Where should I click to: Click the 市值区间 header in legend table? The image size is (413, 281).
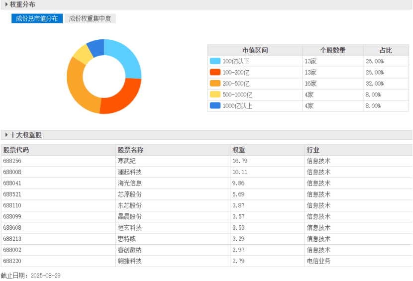255,50
